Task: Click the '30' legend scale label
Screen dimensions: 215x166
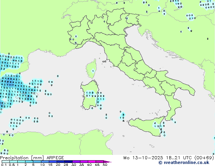Action: click(x=74, y=165)
